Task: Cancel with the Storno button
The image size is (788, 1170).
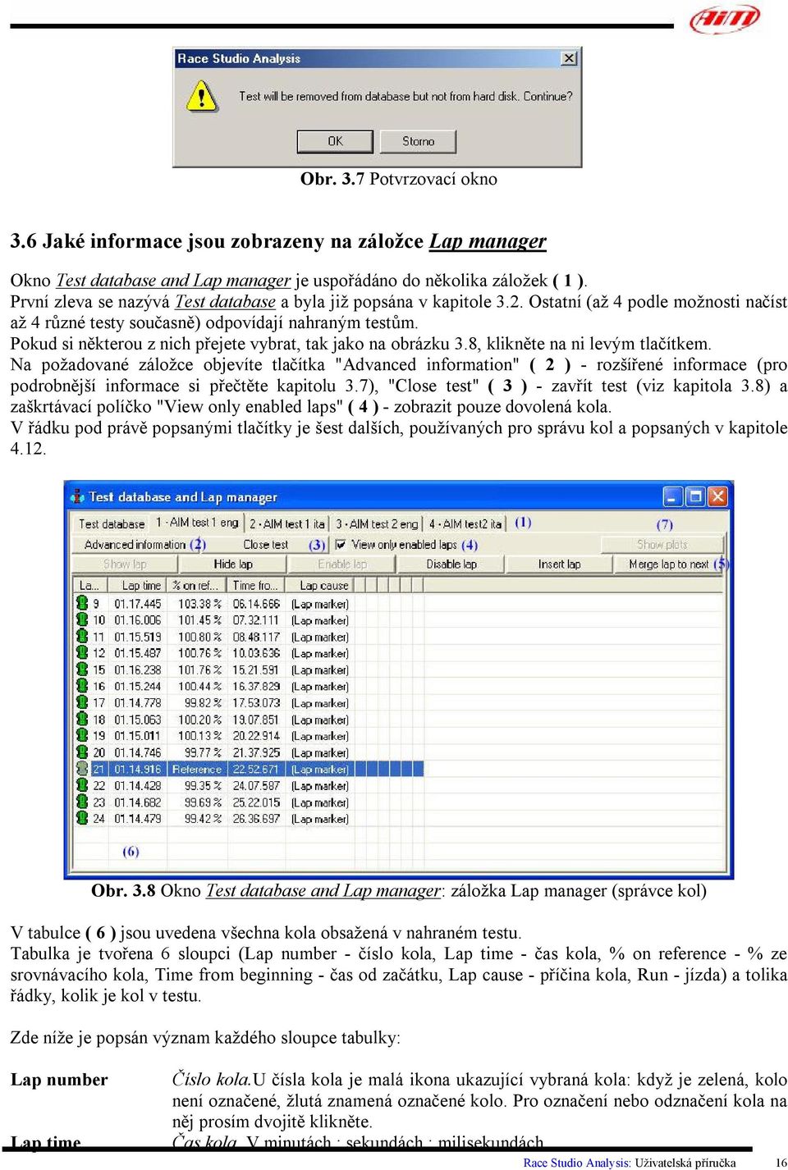Action: (x=418, y=141)
